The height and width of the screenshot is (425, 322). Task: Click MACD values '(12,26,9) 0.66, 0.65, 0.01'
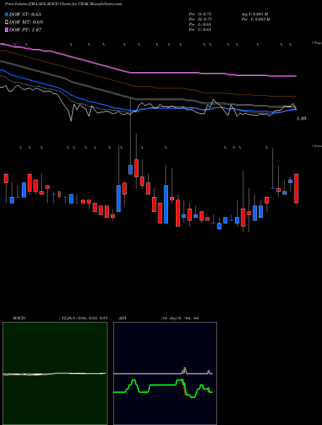pos(83,318)
